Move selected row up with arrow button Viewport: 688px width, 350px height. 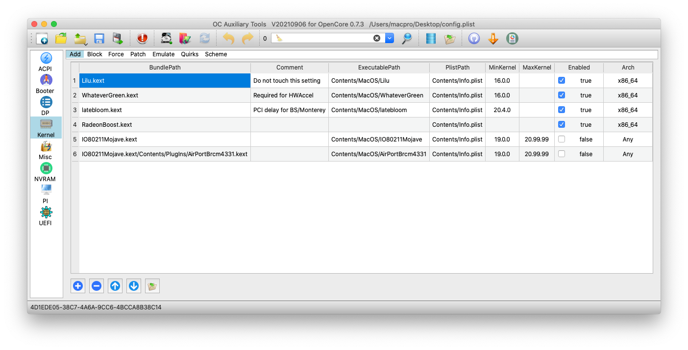coord(115,286)
